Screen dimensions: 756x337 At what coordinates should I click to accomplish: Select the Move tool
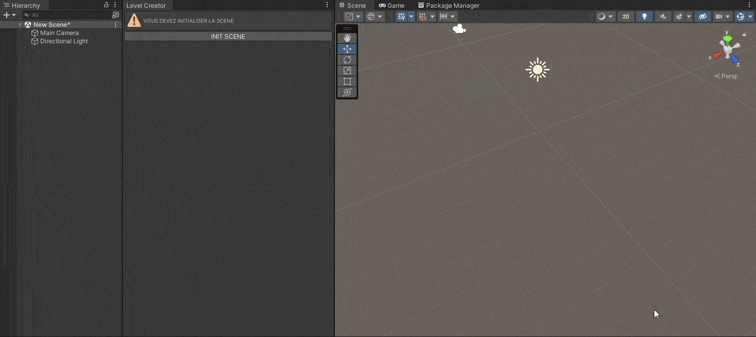347,49
